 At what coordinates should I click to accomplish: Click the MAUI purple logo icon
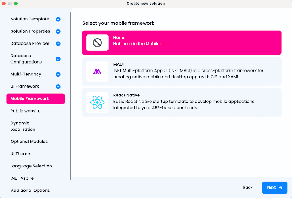97,72
